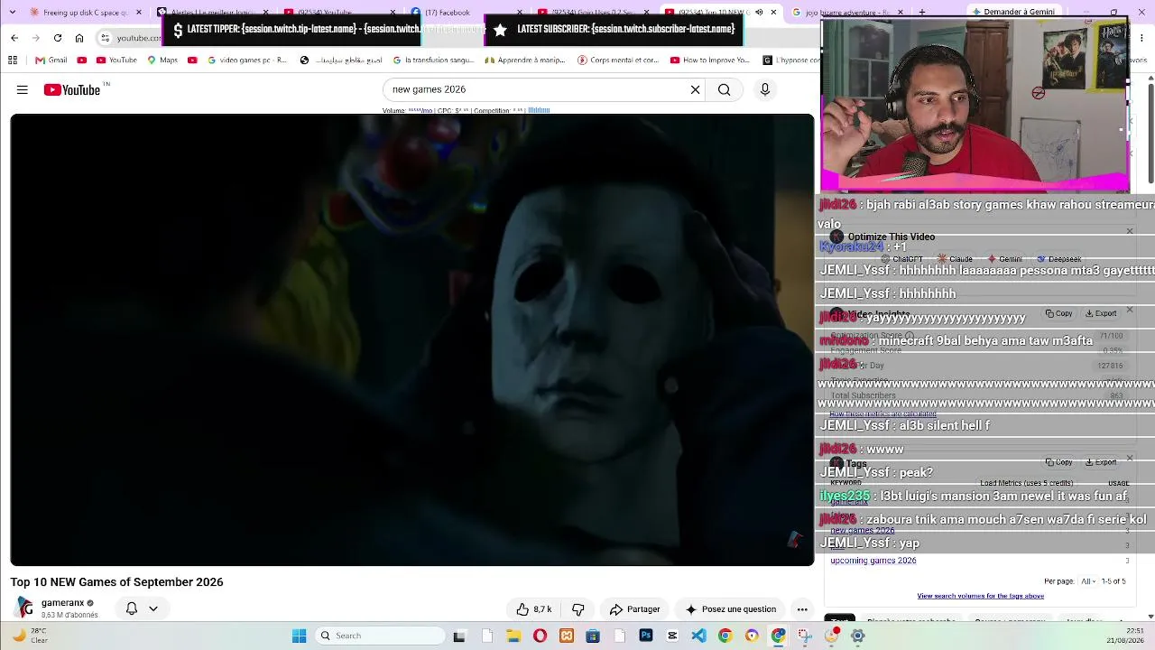This screenshot has width=1155, height=650.
Task: Open the YouTube guide hamburger menu
Action: pyautogui.click(x=23, y=89)
